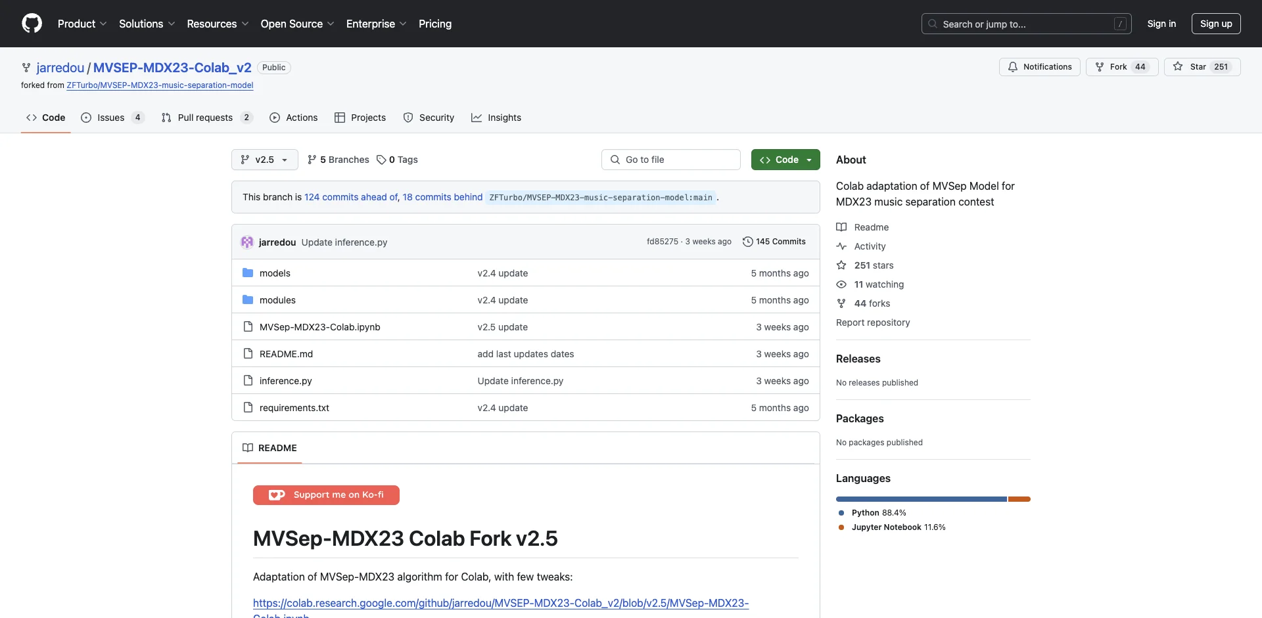Star the repository with Star button
The height and width of the screenshot is (618, 1262).
(x=1202, y=67)
